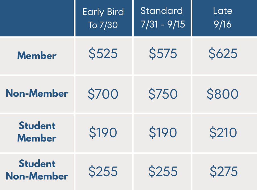Click the $210 Student Member Late price
Screen dimensions: 257x190
tap(223, 133)
